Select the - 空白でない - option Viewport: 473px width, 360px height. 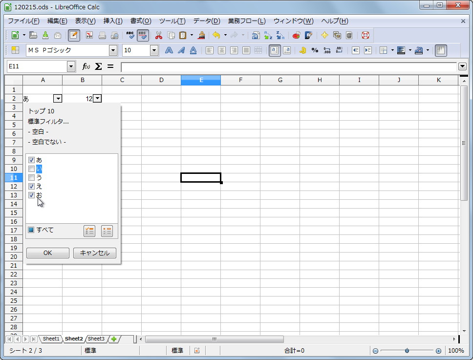coord(47,142)
